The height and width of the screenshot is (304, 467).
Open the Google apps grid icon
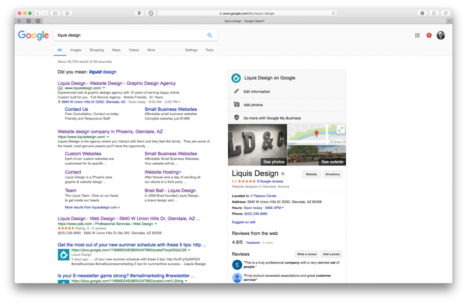pos(417,36)
